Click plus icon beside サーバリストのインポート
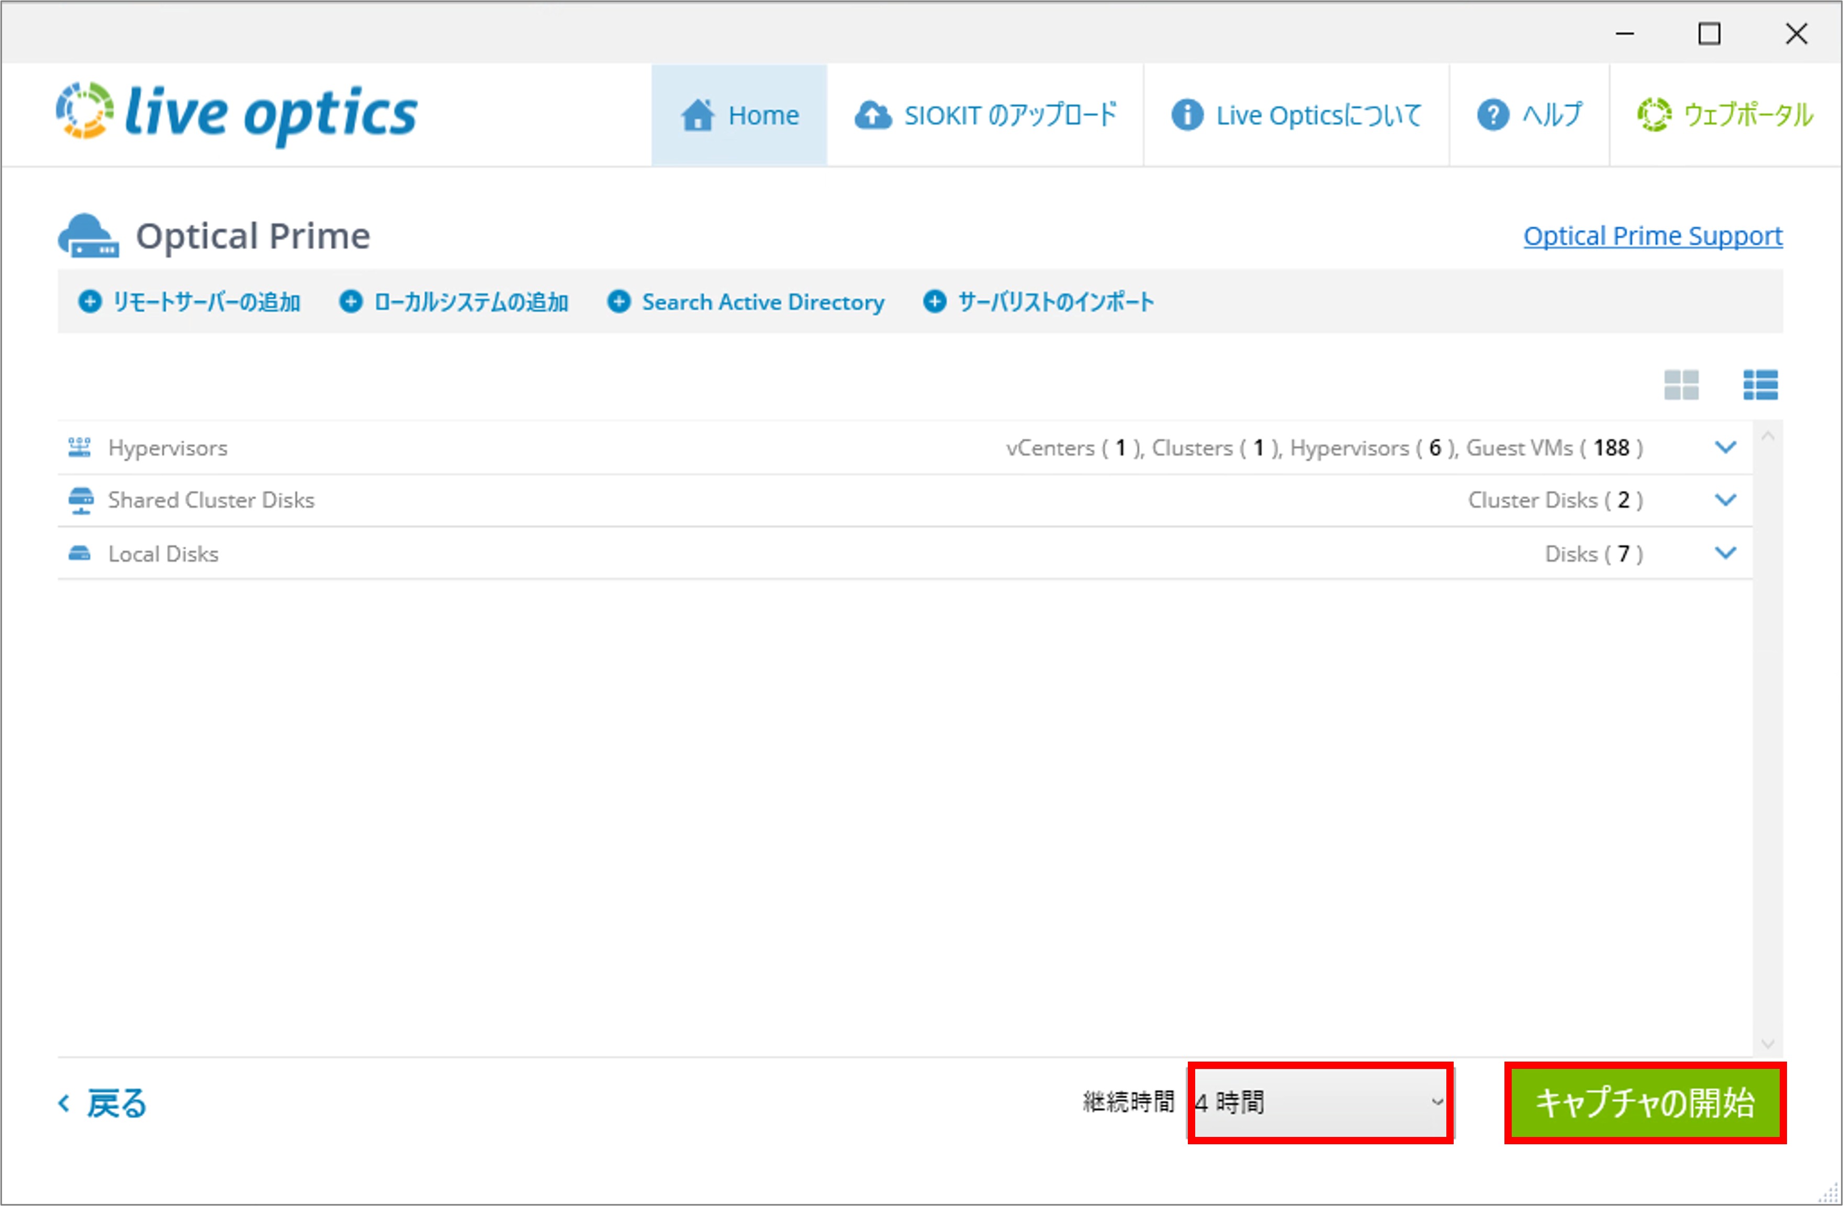Image resolution: width=1843 pixels, height=1206 pixels. tap(935, 301)
